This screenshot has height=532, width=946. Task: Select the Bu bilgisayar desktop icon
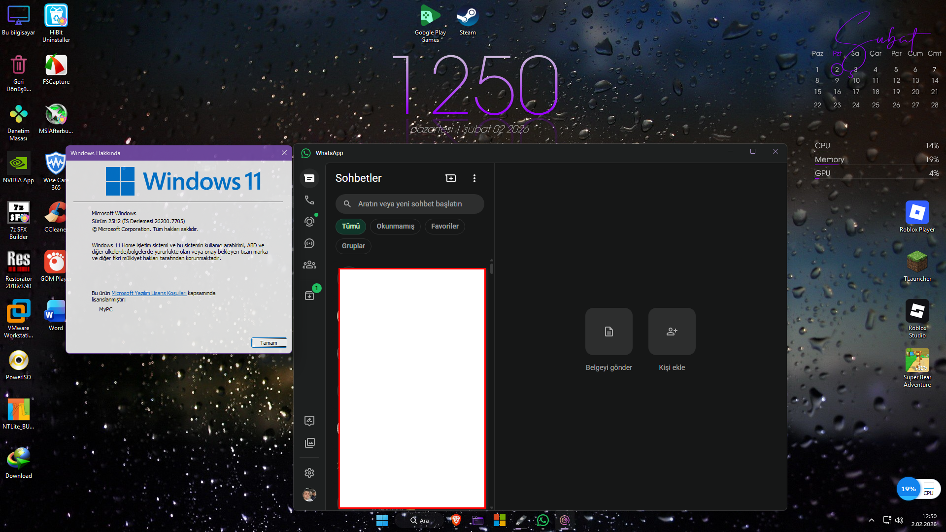click(19, 20)
